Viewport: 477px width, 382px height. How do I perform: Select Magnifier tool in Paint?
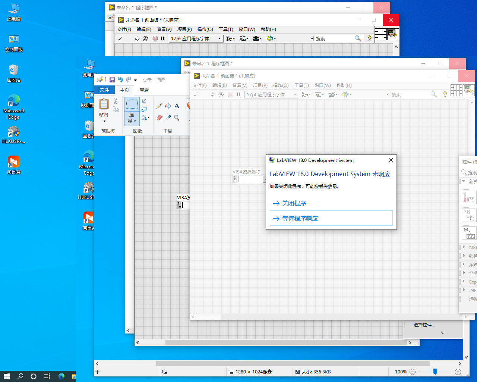(177, 118)
